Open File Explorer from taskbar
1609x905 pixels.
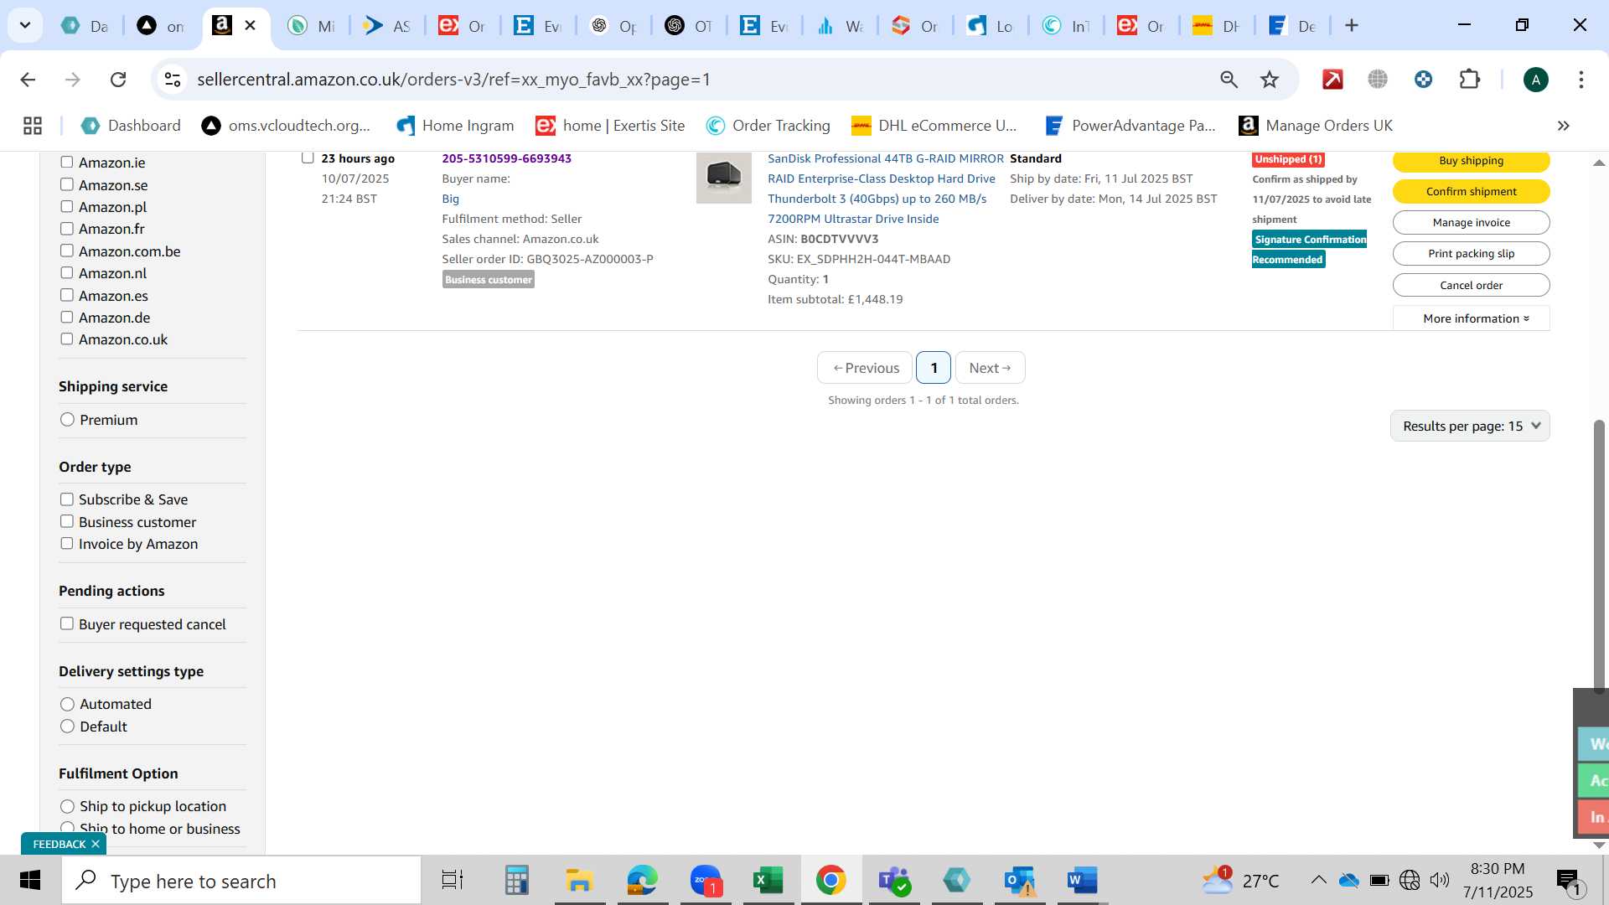(579, 881)
